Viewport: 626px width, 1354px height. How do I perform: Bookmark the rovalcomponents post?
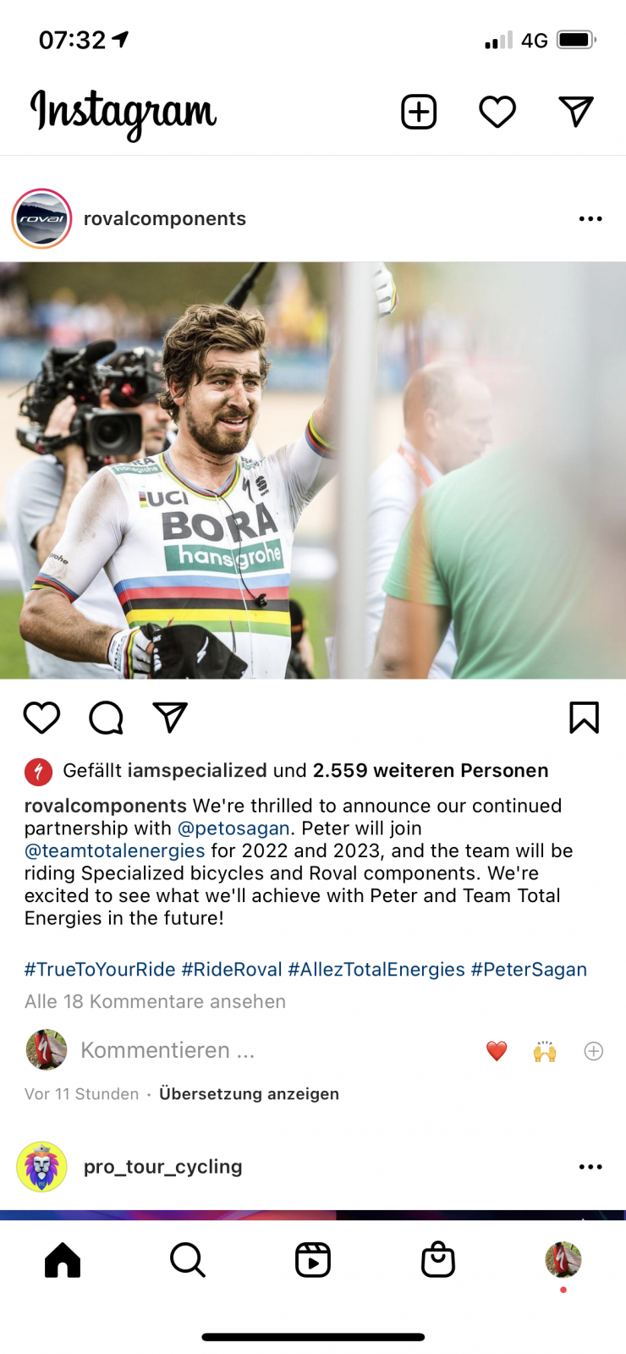pyautogui.click(x=584, y=718)
